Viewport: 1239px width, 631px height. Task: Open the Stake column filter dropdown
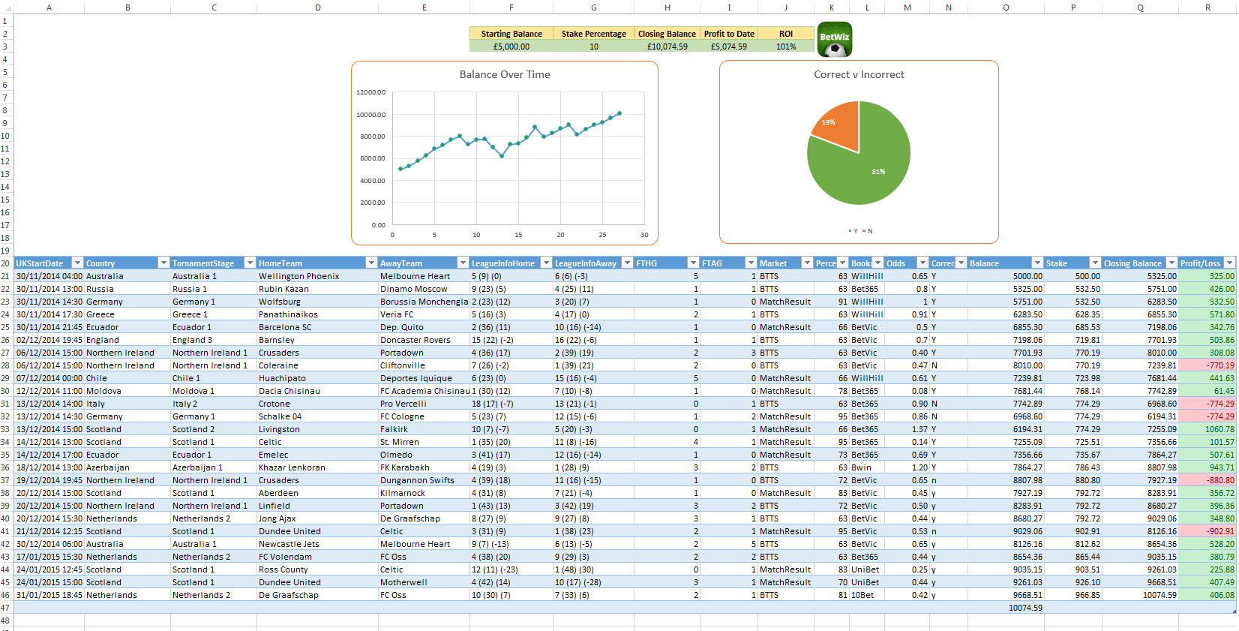click(x=1096, y=263)
